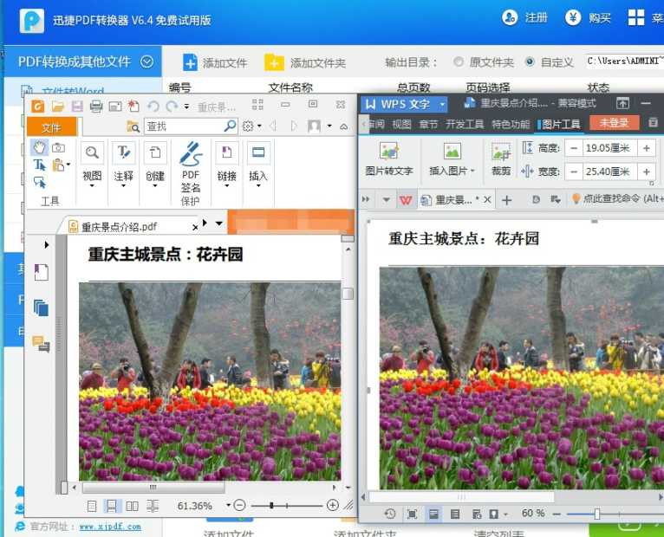
Task: Open the 开发工具 tab in WPS ribbon
Action: point(465,124)
